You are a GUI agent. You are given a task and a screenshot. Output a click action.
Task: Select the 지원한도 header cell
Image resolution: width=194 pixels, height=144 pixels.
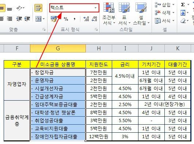tap(99, 65)
